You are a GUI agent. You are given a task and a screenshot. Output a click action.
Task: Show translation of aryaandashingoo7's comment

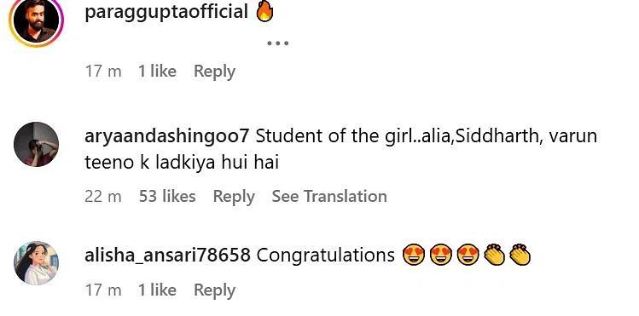coord(329,196)
